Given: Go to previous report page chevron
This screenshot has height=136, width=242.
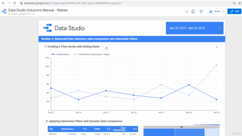Looking at the screenshot, I should pyautogui.click(x=9, y=14).
